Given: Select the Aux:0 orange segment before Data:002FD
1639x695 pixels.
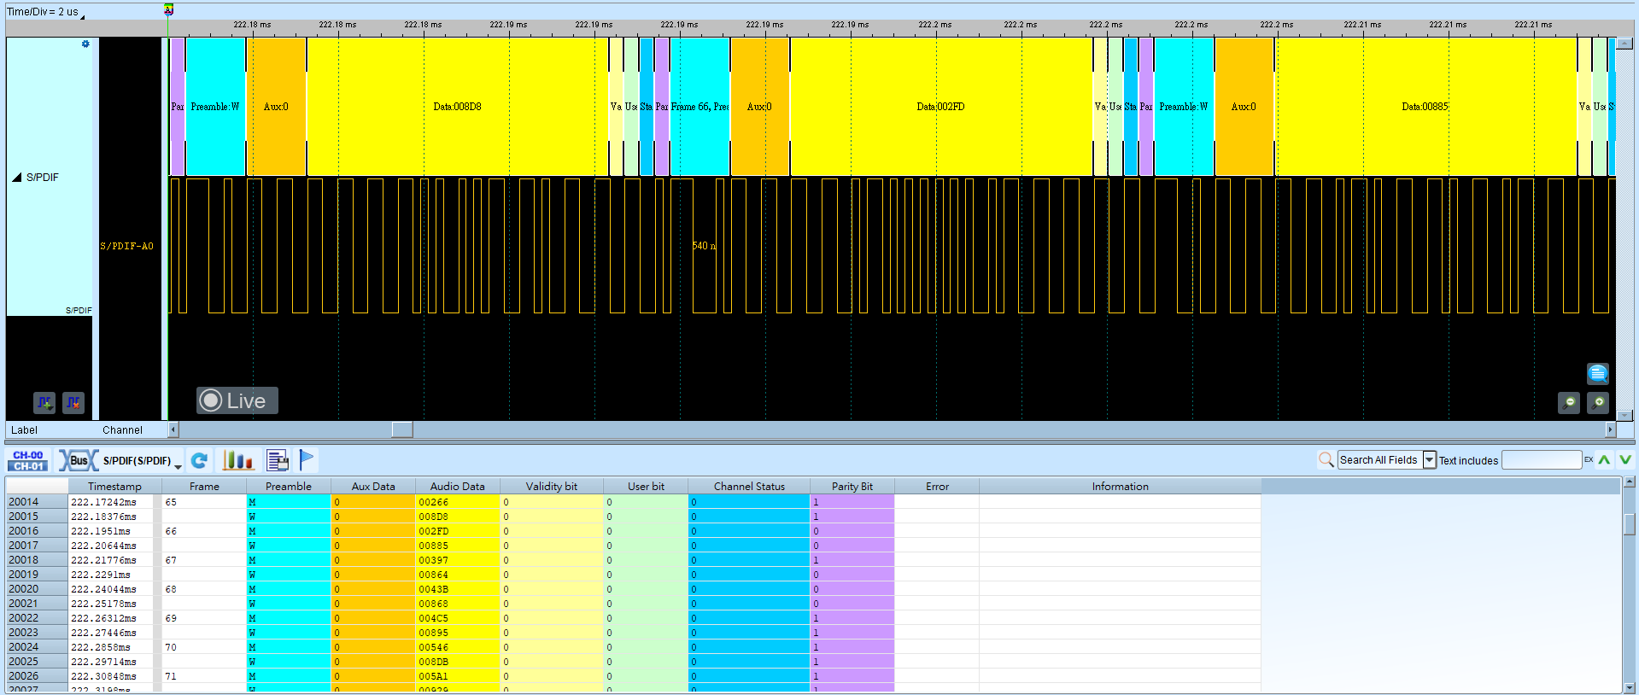Looking at the screenshot, I should [760, 107].
